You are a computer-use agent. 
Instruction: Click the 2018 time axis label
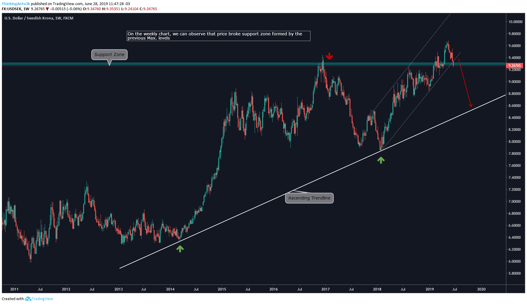pyautogui.click(x=377, y=289)
